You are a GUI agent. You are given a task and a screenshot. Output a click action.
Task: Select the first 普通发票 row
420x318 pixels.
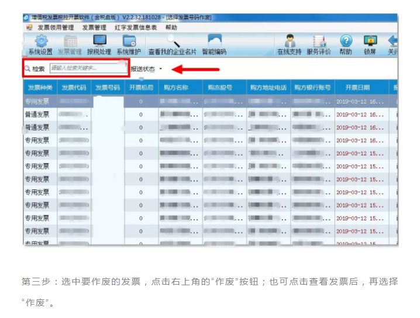pos(211,115)
